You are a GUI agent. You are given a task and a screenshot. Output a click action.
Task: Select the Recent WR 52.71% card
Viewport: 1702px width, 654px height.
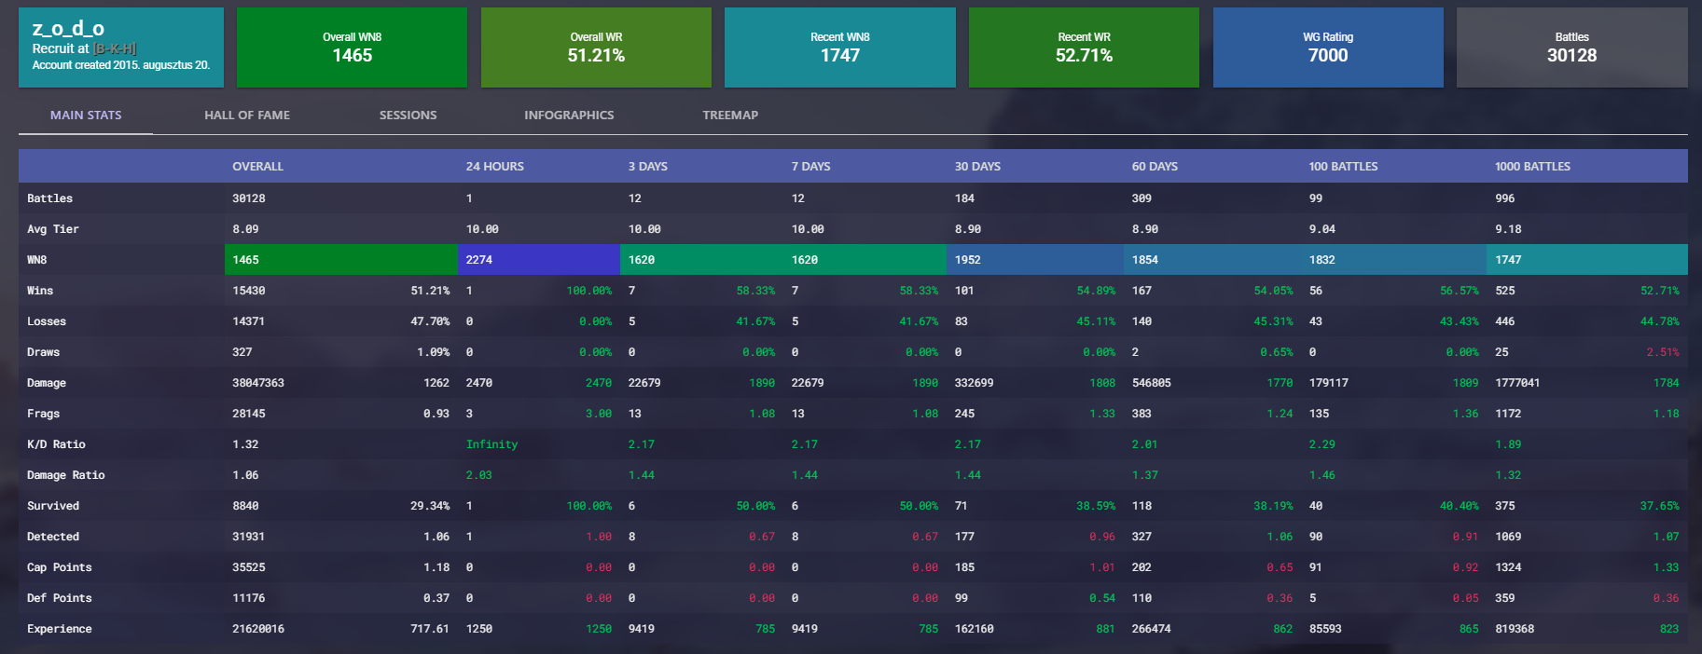pos(1084,48)
